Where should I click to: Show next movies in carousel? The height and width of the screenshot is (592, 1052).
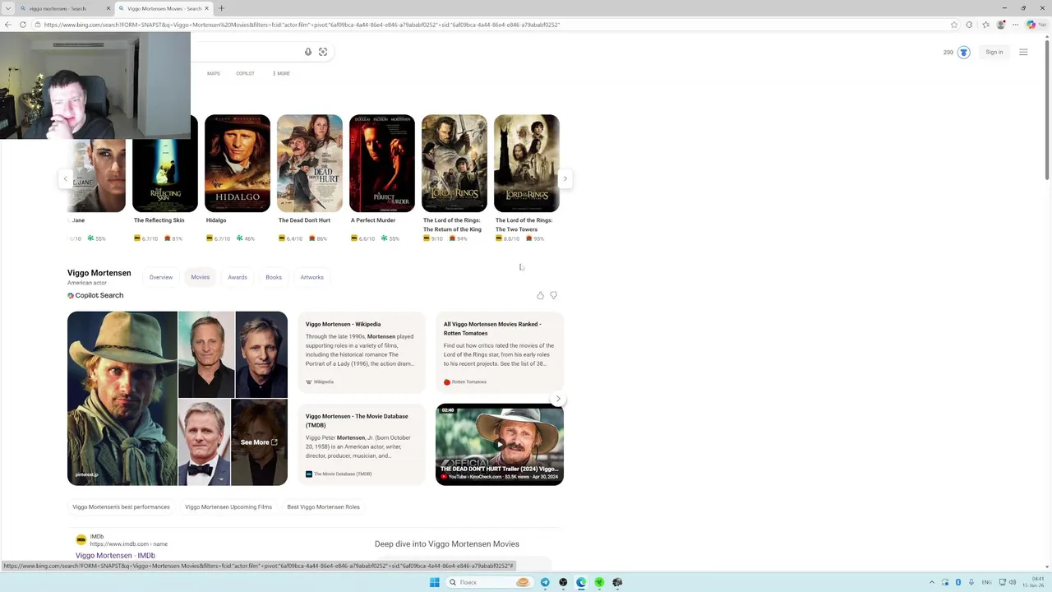[x=565, y=178]
